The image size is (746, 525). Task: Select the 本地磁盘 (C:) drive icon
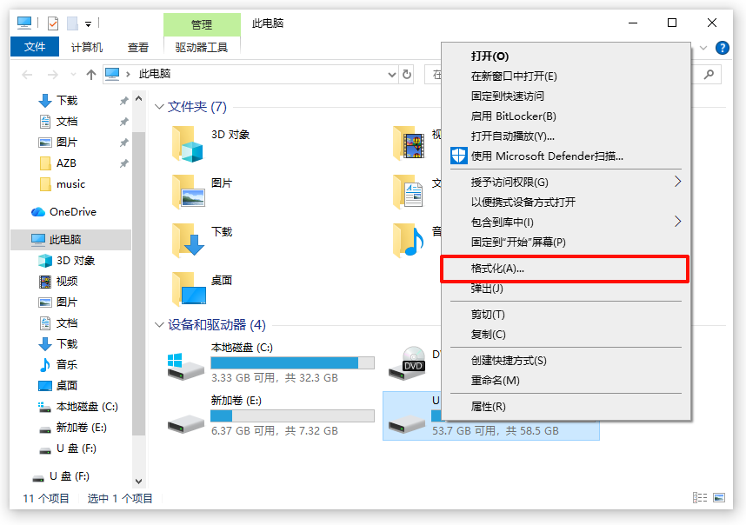click(x=186, y=365)
